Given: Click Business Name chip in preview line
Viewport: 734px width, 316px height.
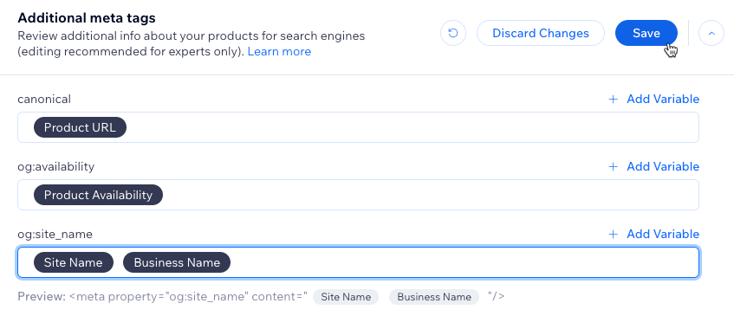Looking at the screenshot, I should [x=434, y=297].
